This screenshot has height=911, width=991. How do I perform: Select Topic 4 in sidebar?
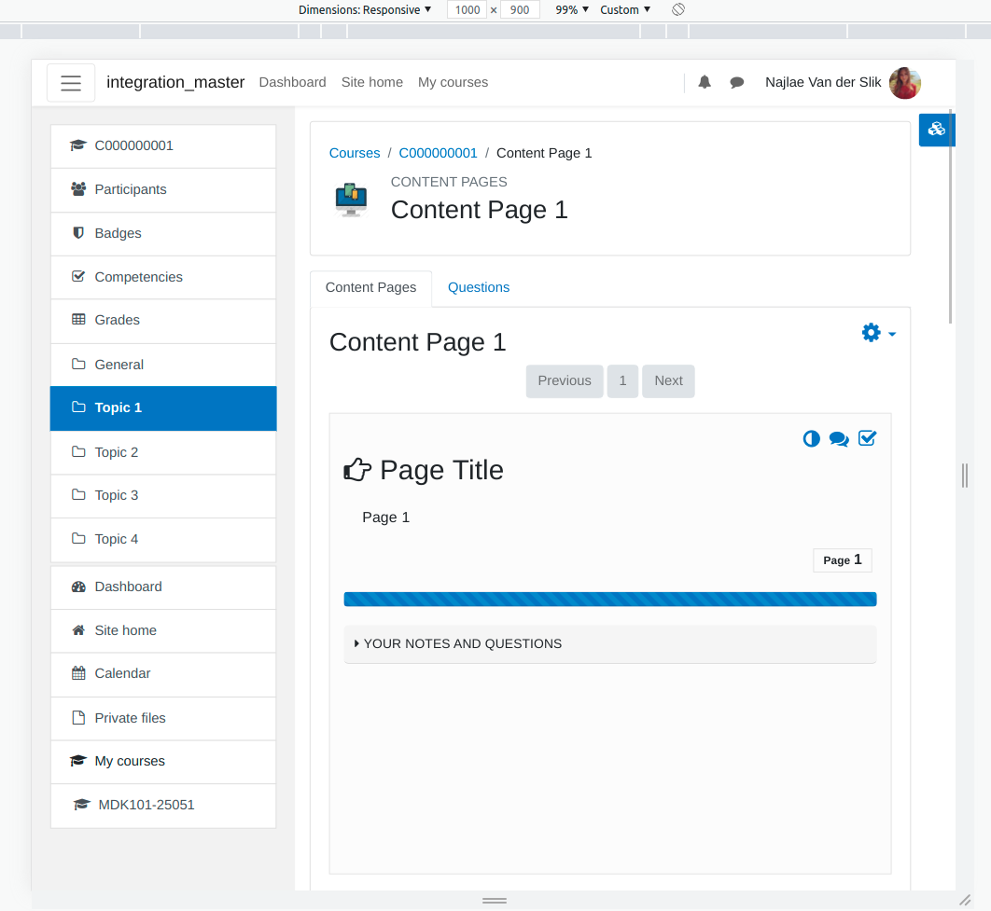coord(163,539)
